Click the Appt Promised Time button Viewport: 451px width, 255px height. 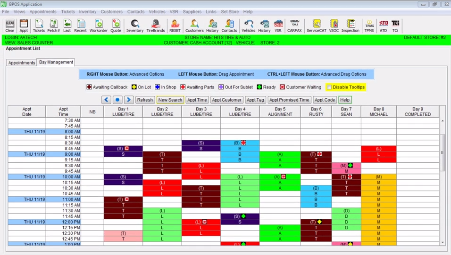(x=289, y=100)
